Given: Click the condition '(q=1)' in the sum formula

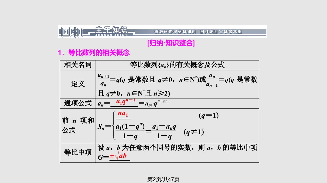Looking at the screenshot, I should coord(209,116).
